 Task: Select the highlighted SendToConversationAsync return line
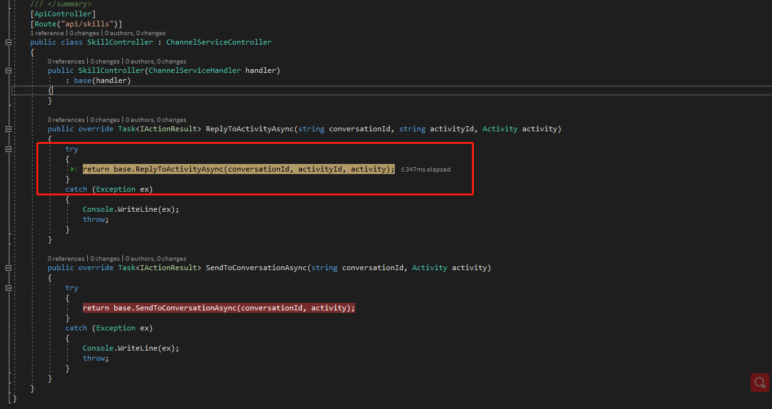(x=219, y=308)
